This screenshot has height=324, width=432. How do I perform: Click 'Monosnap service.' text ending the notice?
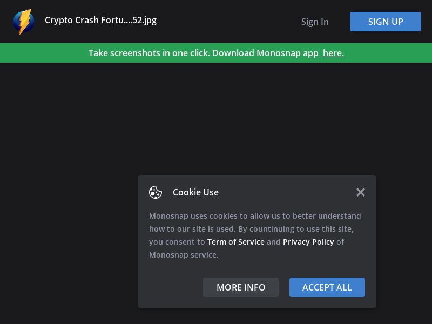184,255
